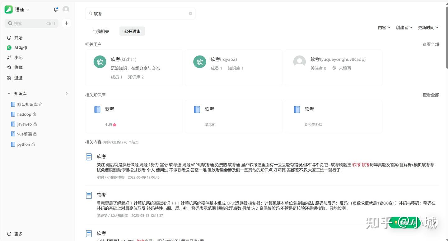The height and width of the screenshot is (241, 448).
Task: Open 黎城梦 / 默认知识库 source link
Action: (x=112, y=216)
